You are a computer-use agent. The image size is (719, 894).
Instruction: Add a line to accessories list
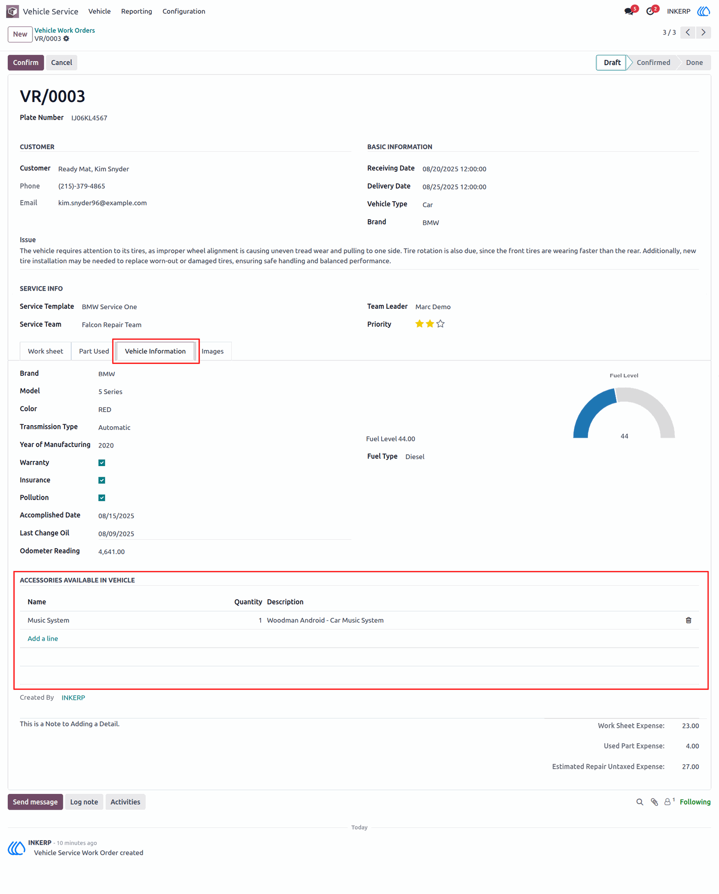click(x=43, y=638)
